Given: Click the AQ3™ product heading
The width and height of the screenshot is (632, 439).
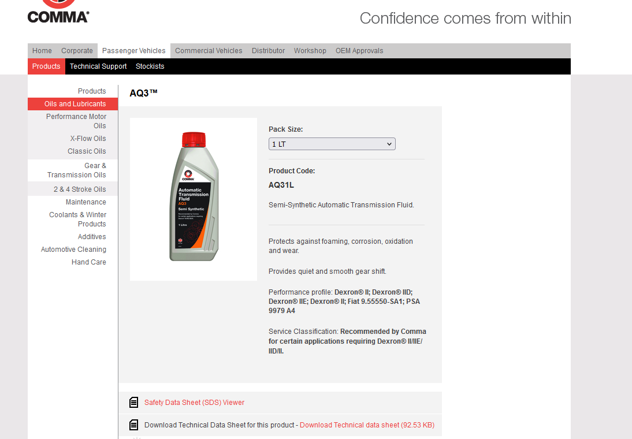Looking at the screenshot, I should coord(143,93).
